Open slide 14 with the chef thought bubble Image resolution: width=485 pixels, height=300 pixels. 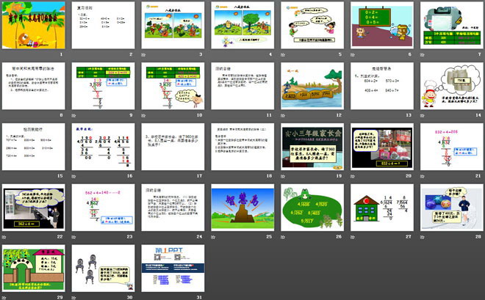coord(448,85)
